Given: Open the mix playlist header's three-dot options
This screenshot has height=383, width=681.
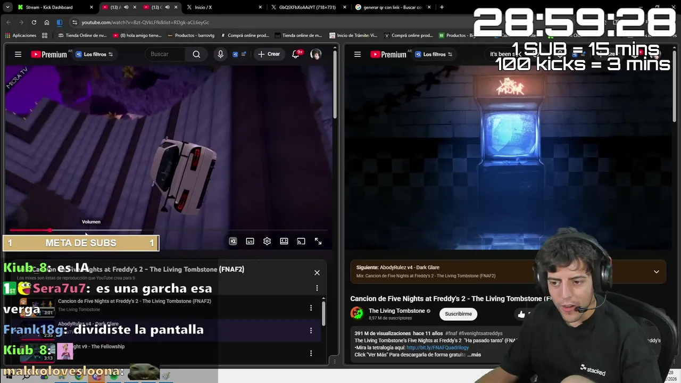Looking at the screenshot, I should pos(317,288).
